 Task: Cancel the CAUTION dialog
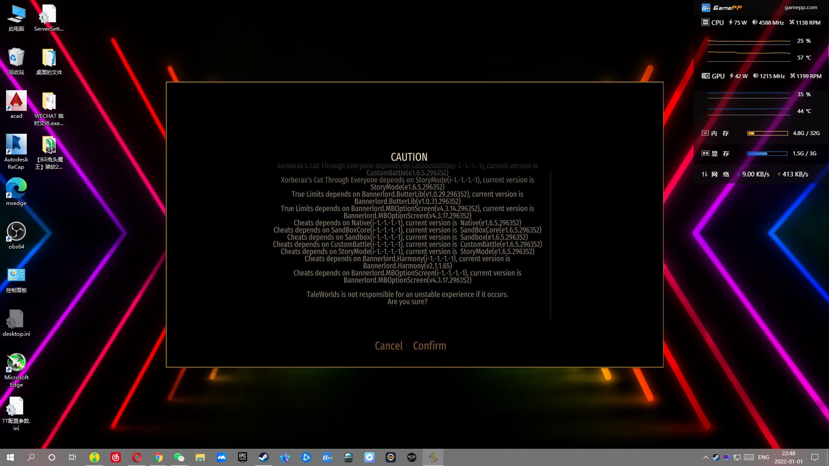point(389,346)
